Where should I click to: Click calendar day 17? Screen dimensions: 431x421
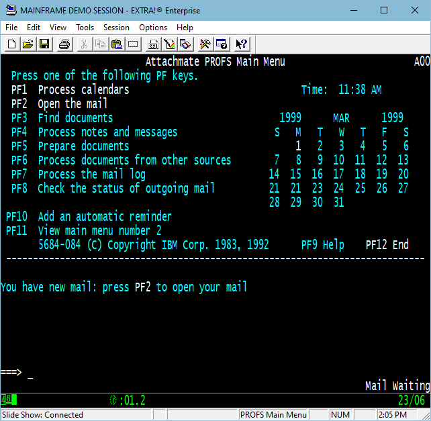[338, 174]
